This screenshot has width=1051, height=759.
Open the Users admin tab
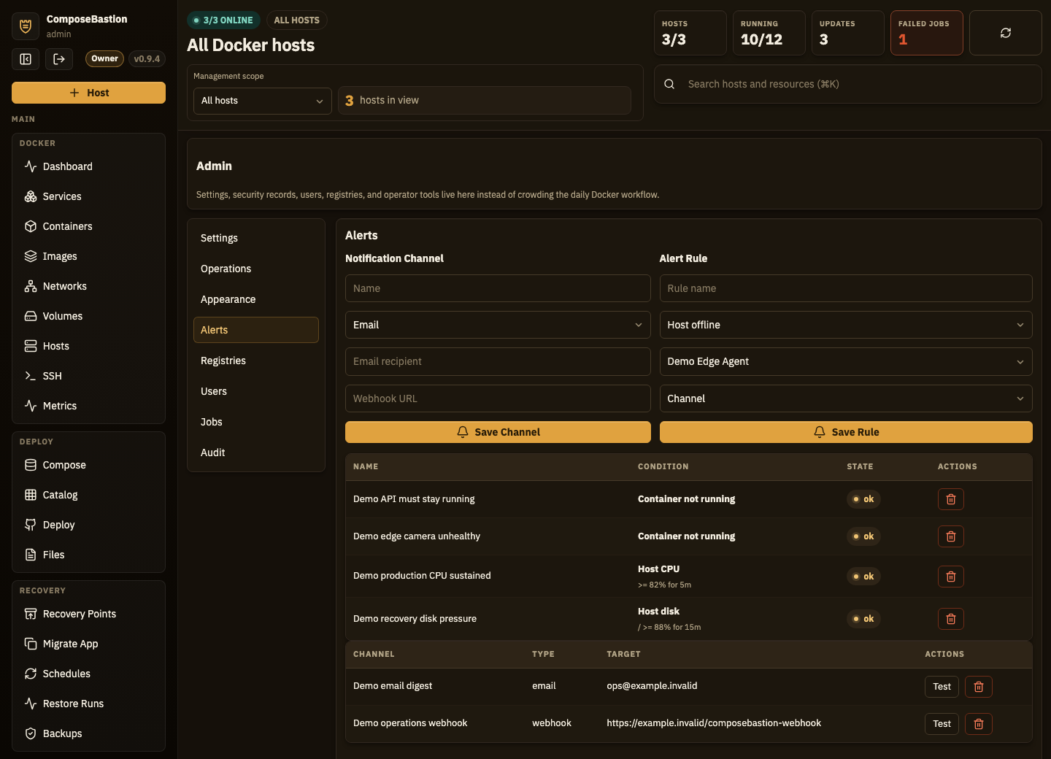pyautogui.click(x=256, y=391)
